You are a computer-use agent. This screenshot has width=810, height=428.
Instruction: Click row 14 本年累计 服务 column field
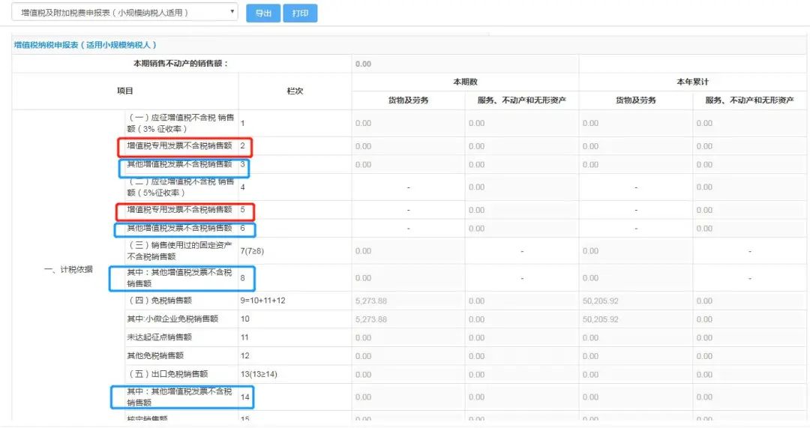tap(749, 397)
